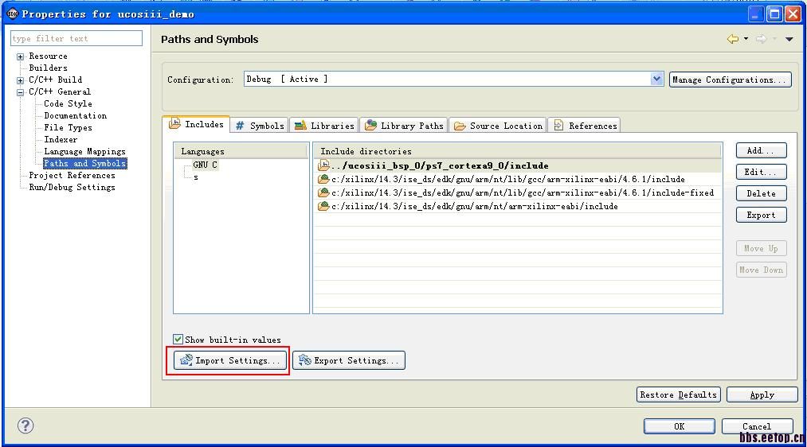Click the Delete button

[762, 193]
